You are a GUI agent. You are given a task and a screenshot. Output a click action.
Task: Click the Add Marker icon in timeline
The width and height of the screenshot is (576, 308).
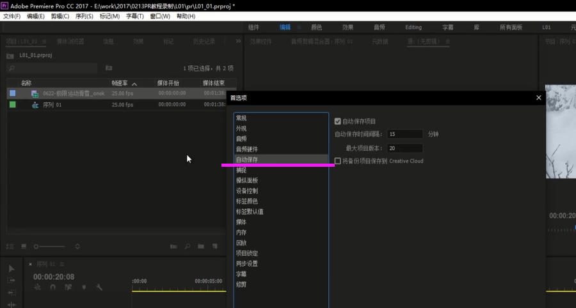click(x=84, y=288)
